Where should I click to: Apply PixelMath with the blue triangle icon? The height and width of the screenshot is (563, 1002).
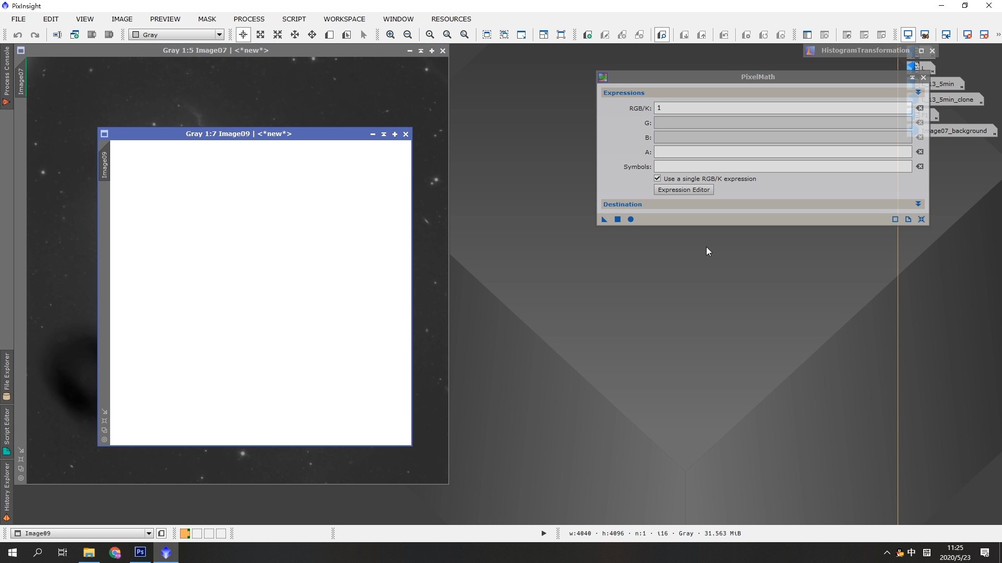pos(604,219)
